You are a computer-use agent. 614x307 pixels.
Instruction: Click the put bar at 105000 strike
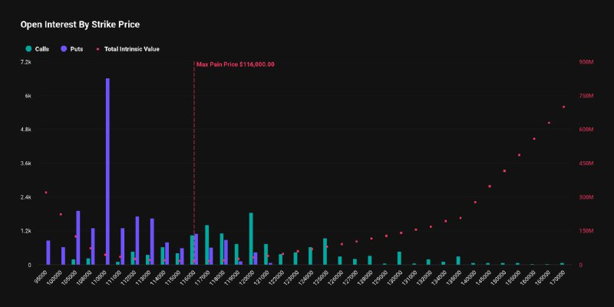click(x=78, y=238)
